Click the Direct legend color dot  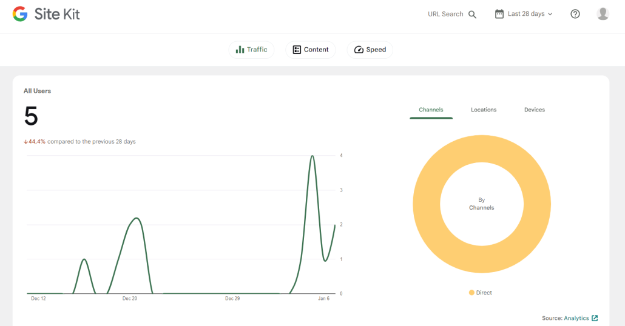click(x=471, y=293)
